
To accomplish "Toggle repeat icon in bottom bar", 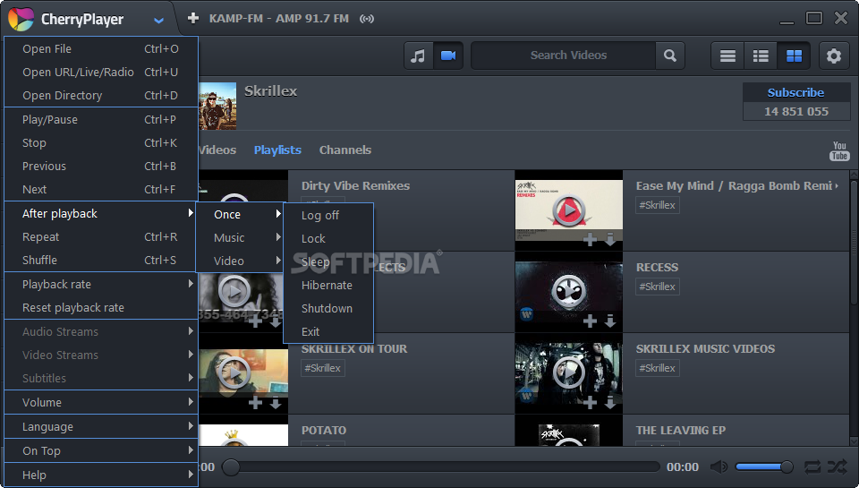I will 812,467.
